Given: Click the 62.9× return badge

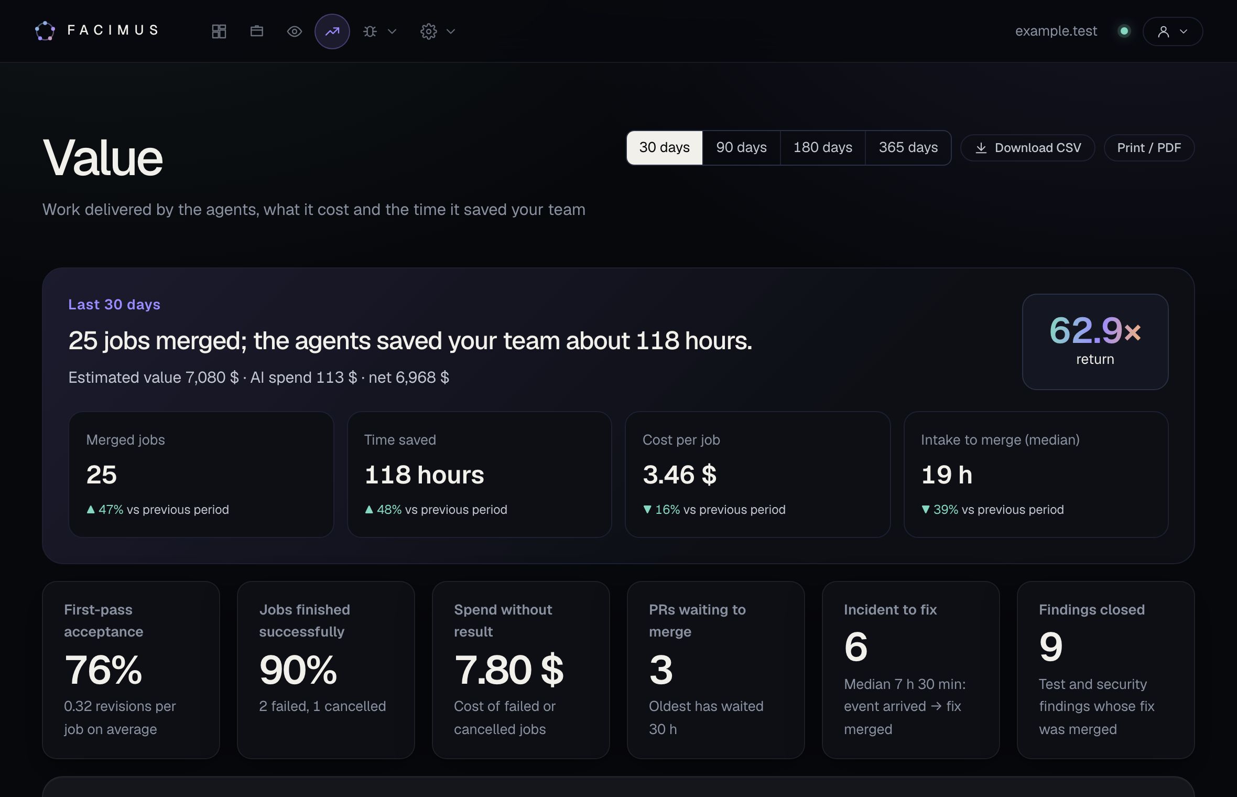Looking at the screenshot, I should (x=1095, y=341).
